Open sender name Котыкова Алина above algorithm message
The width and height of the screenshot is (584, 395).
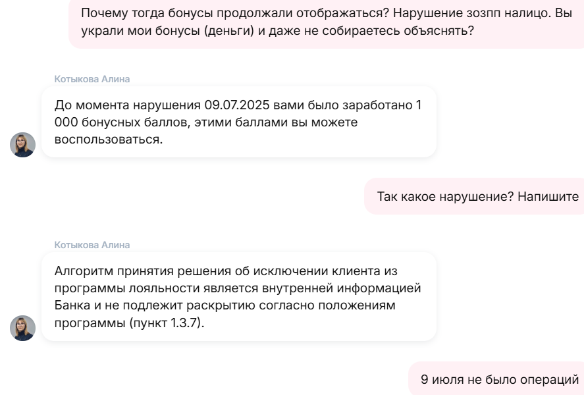92,245
